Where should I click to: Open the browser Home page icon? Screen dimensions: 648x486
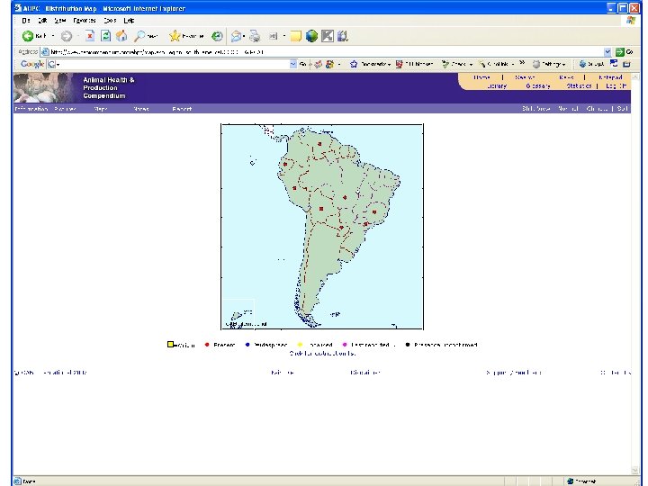[x=121, y=36]
